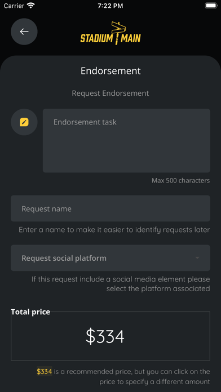Tap the battery indicator icon

coord(211,6)
